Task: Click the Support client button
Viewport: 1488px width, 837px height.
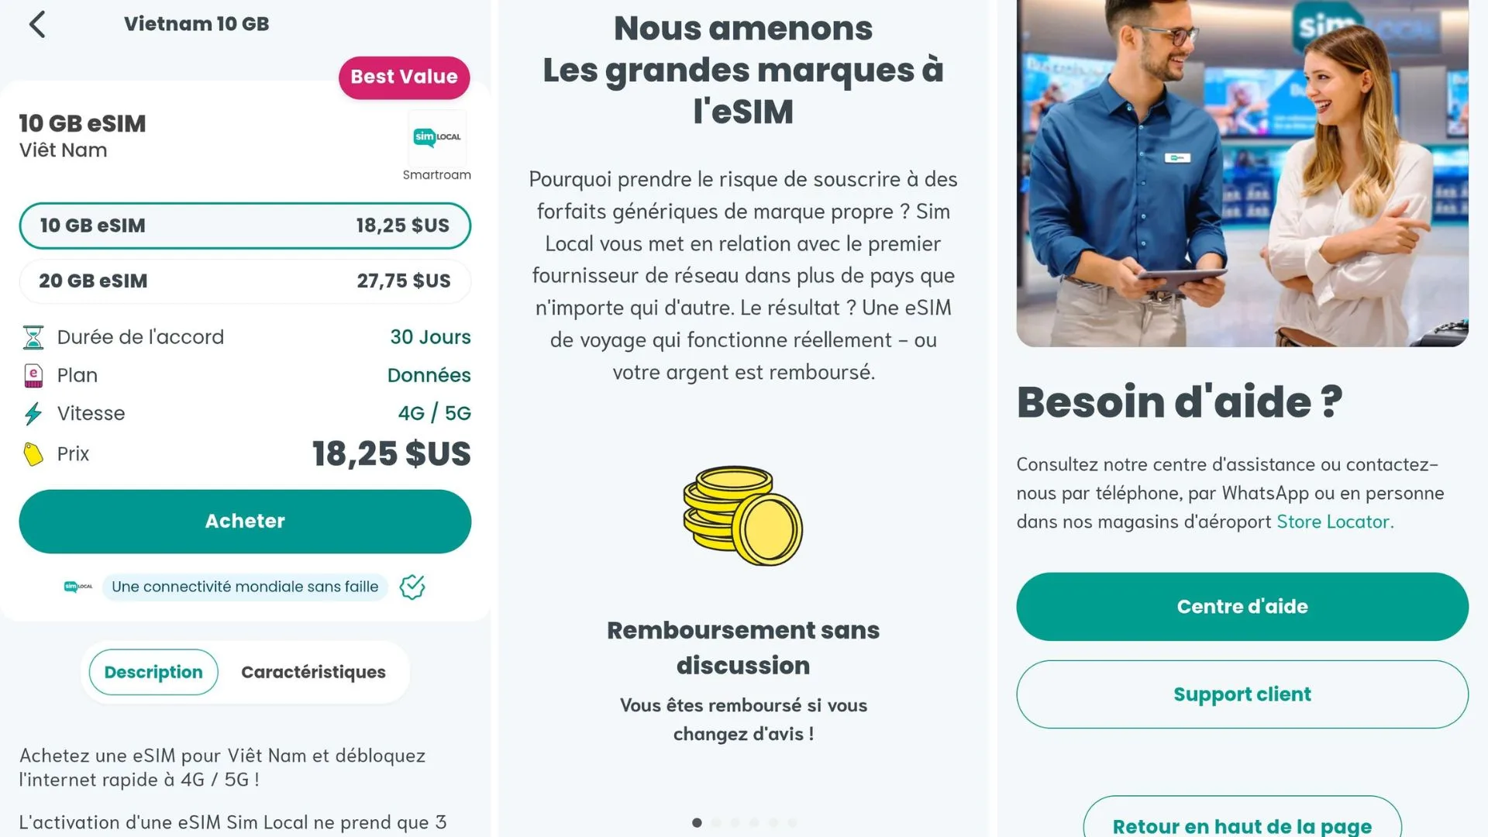Action: 1242,694
